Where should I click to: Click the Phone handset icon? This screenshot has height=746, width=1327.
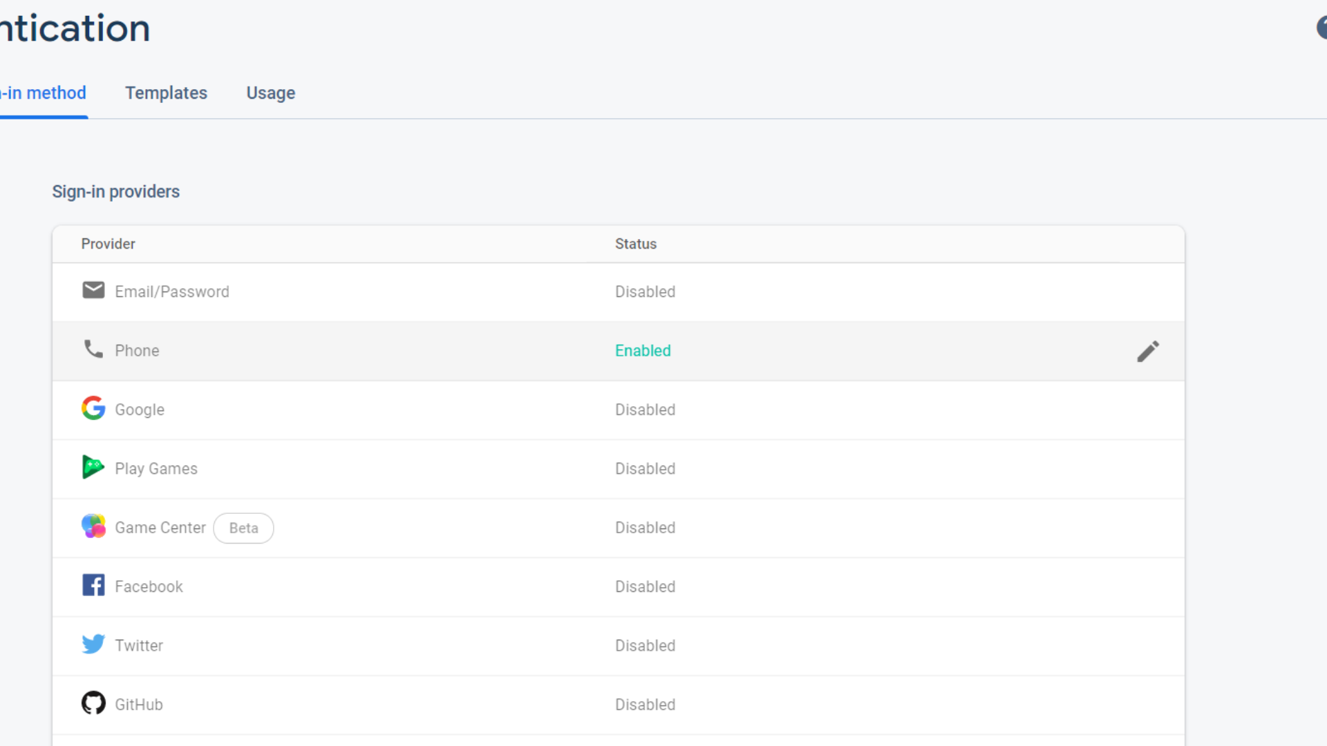93,349
